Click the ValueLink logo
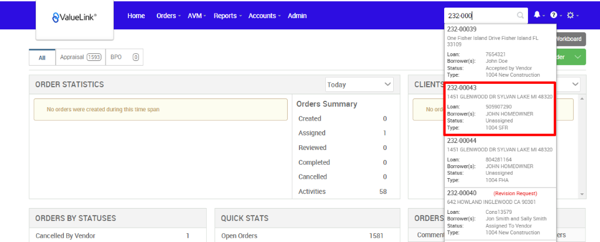This screenshot has width=600, height=242. (74, 17)
